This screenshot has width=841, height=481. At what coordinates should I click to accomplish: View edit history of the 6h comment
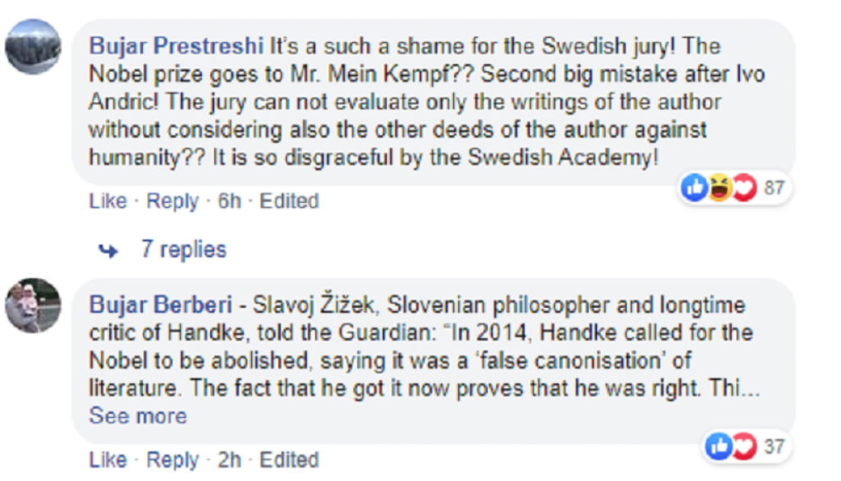pos(289,201)
